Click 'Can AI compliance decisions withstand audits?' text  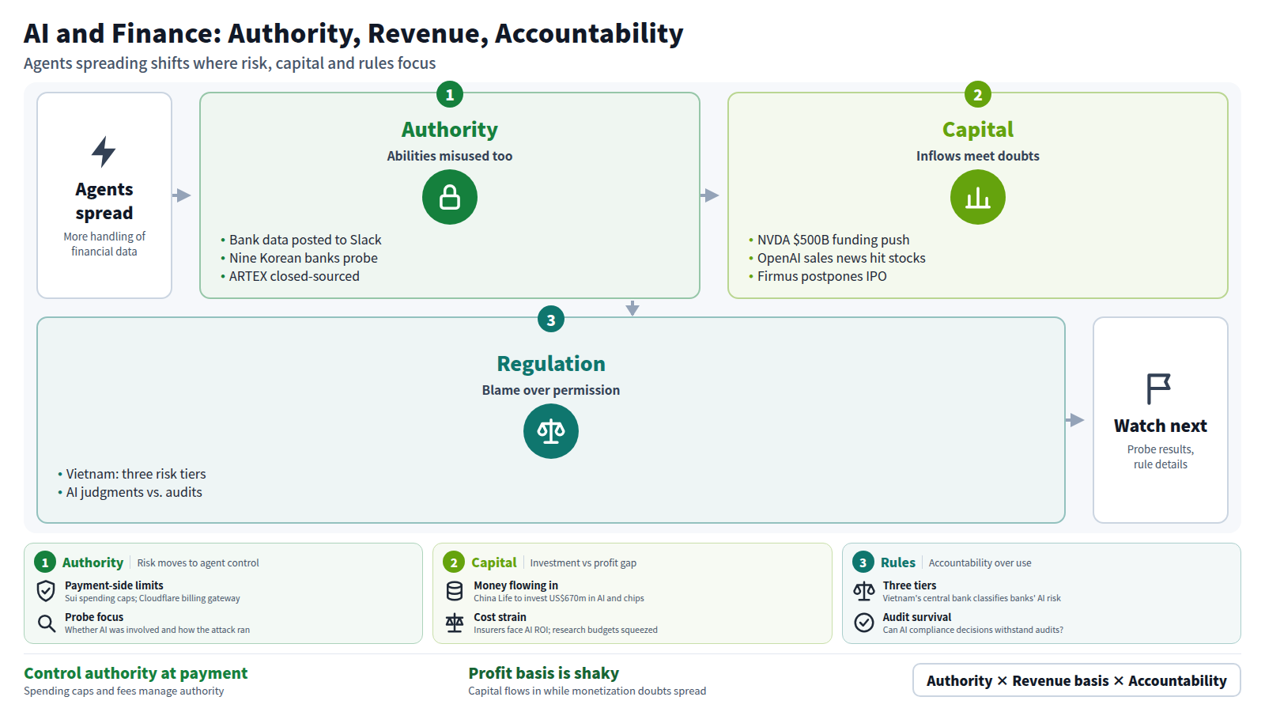972,631
